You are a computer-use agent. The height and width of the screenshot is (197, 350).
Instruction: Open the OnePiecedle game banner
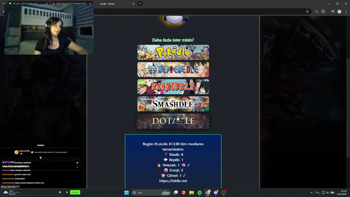click(x=173, y=69)
